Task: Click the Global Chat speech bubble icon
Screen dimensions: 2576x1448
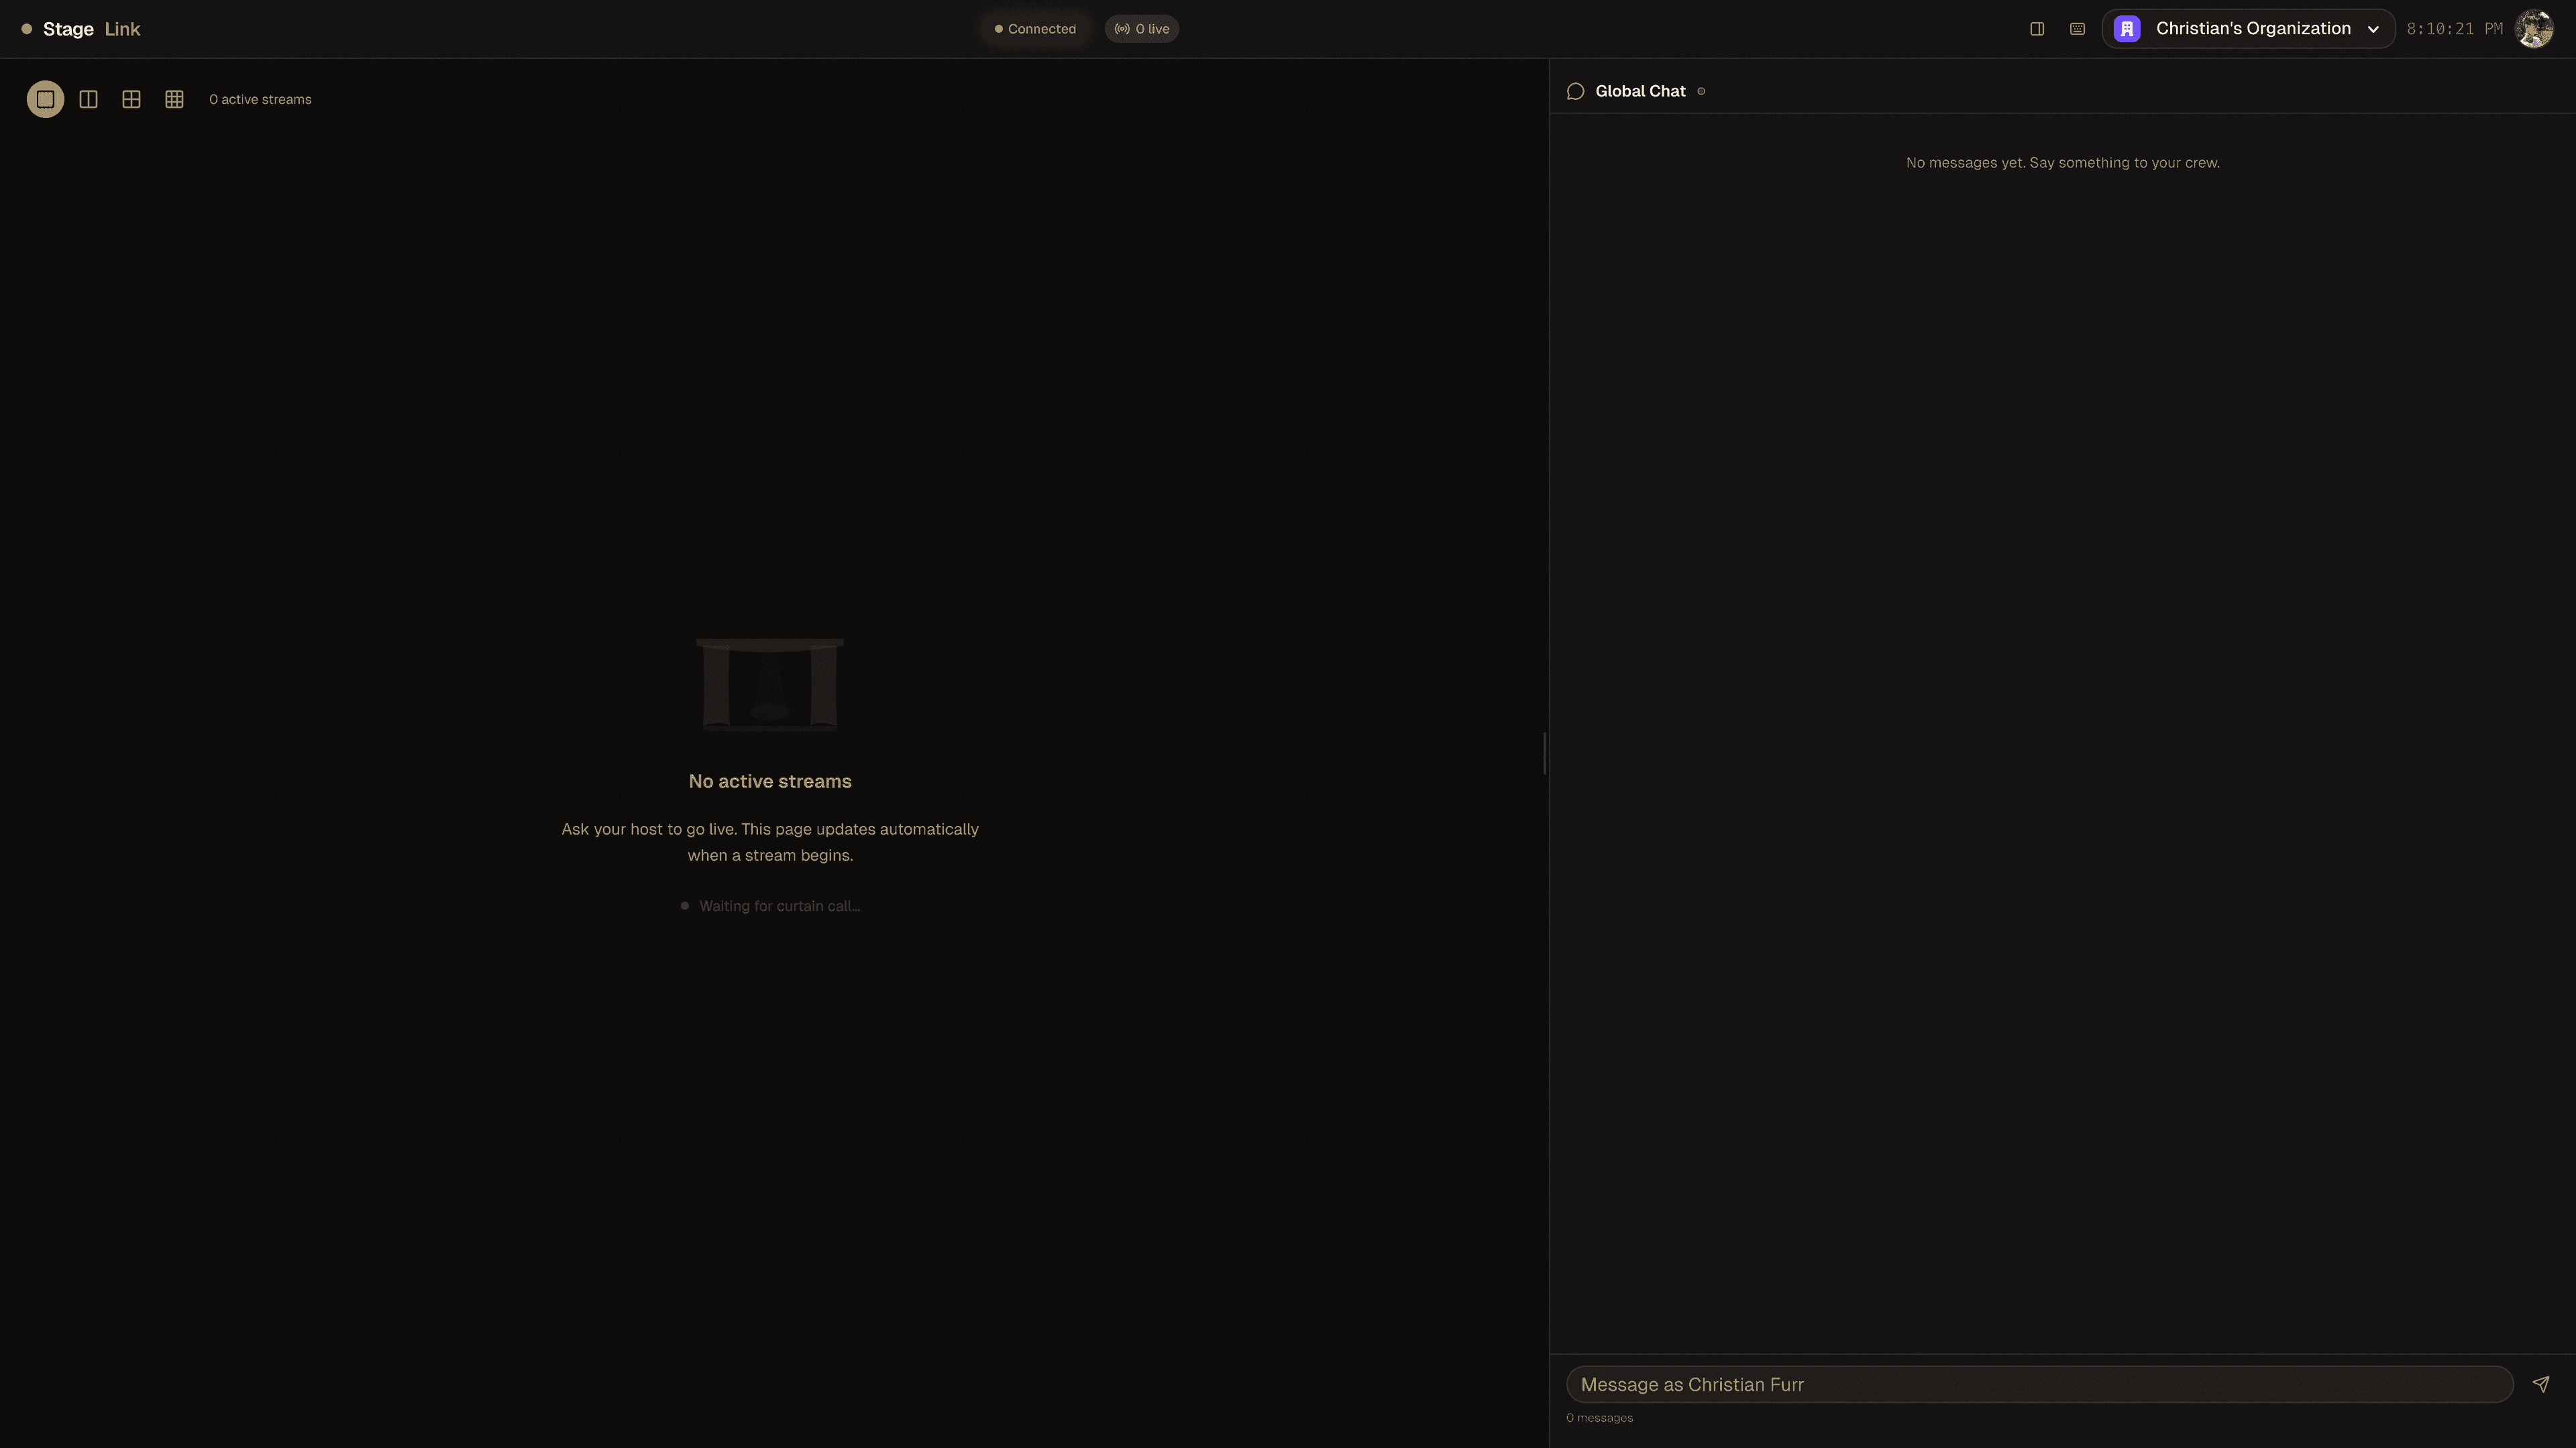Action: tap(1576, 90)
